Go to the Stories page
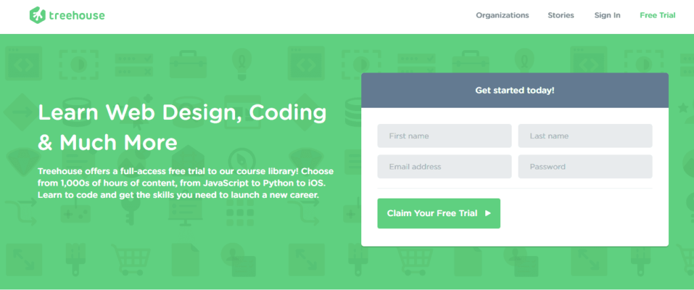Screen dimensions: 694x290 560,15
